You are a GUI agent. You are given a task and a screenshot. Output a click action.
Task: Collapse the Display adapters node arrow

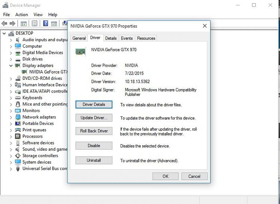click(x=11, y=66)
